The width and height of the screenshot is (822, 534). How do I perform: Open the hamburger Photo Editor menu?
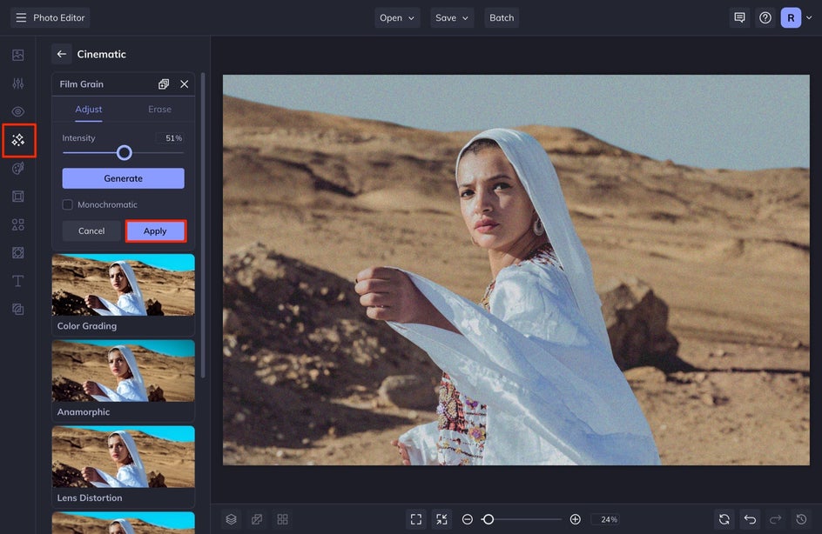click(50, 17)
